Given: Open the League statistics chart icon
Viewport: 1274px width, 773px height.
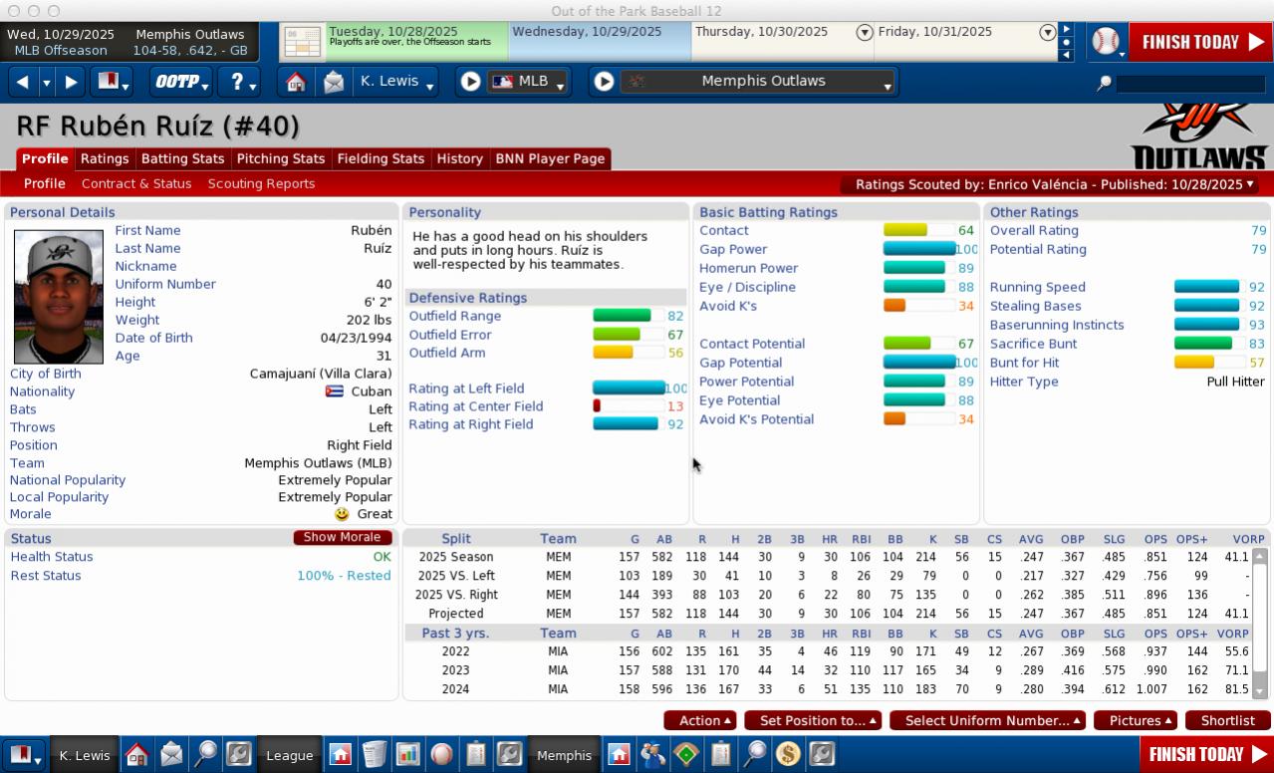Looking at the screenshot, I should coord(408,755).
